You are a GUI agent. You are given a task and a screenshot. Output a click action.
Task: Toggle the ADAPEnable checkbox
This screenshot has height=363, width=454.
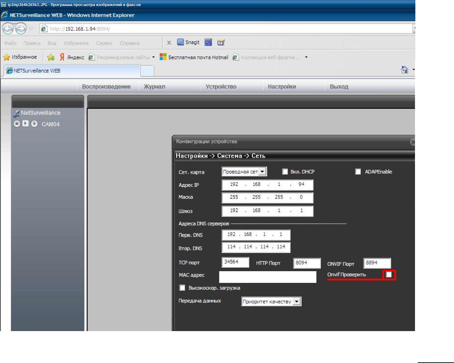click(x=358, y=172)
